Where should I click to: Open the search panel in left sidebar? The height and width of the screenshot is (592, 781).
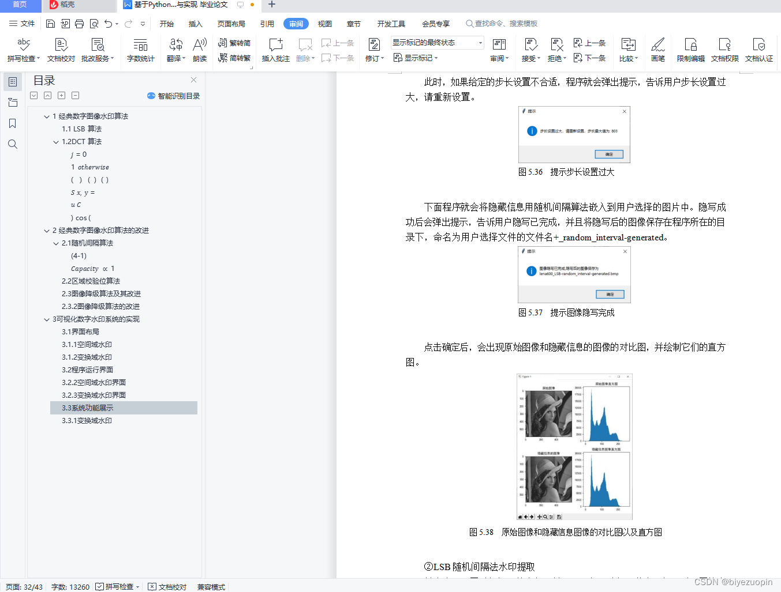[13, 144]
